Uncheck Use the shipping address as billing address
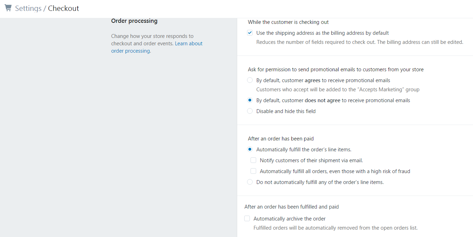Screen dimensions: 473x237 250,33
